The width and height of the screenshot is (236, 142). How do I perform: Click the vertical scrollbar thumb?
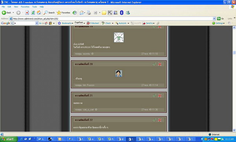click(x=234, y=52)
